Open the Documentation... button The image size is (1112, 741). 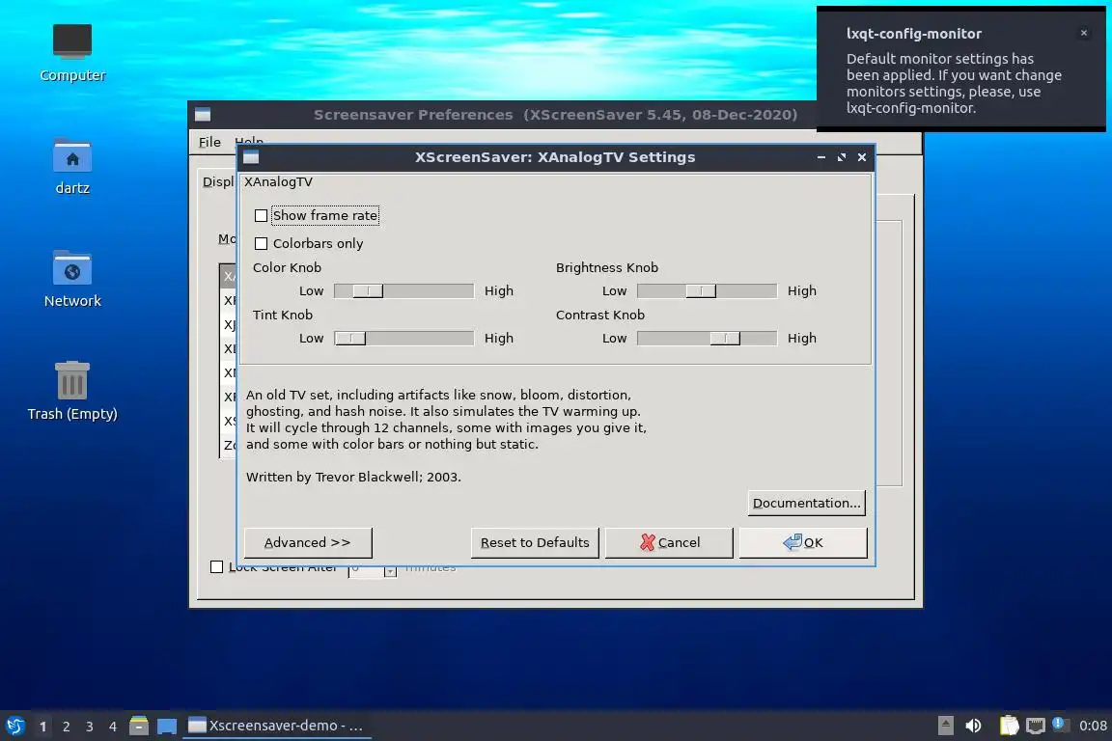click(806, 503)
